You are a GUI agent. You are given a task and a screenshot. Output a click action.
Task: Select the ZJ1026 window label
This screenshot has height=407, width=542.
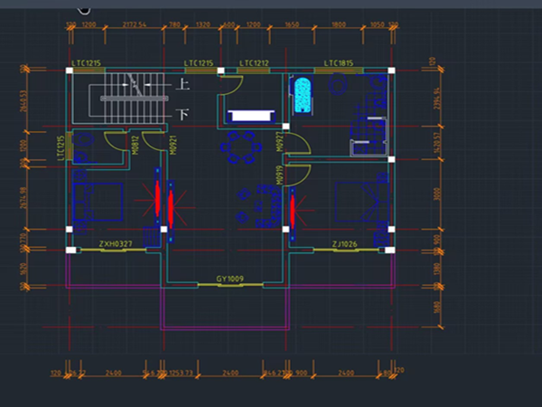point(346,244)
